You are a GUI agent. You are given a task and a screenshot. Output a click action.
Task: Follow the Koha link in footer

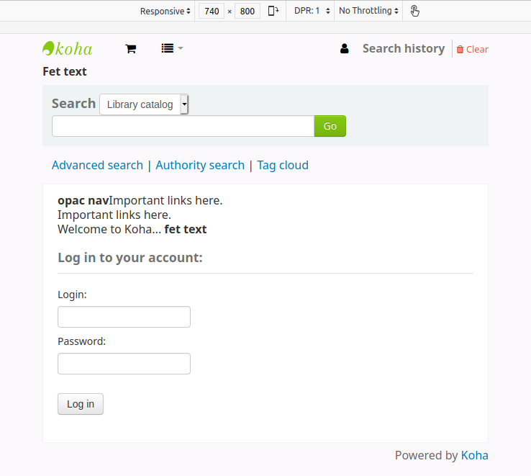[x=474, y=455]
